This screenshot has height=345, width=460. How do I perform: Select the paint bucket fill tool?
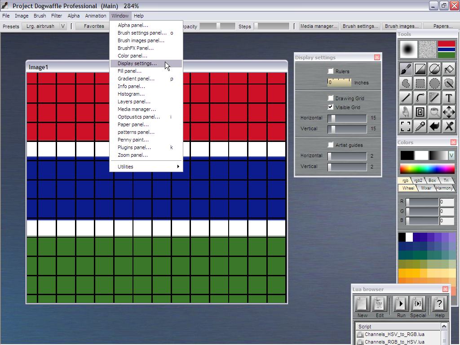pos(449,69)
